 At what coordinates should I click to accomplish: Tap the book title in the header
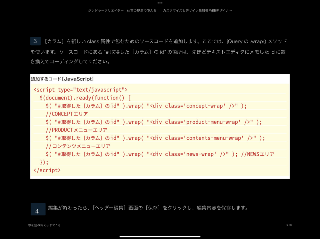coord(160,11)
